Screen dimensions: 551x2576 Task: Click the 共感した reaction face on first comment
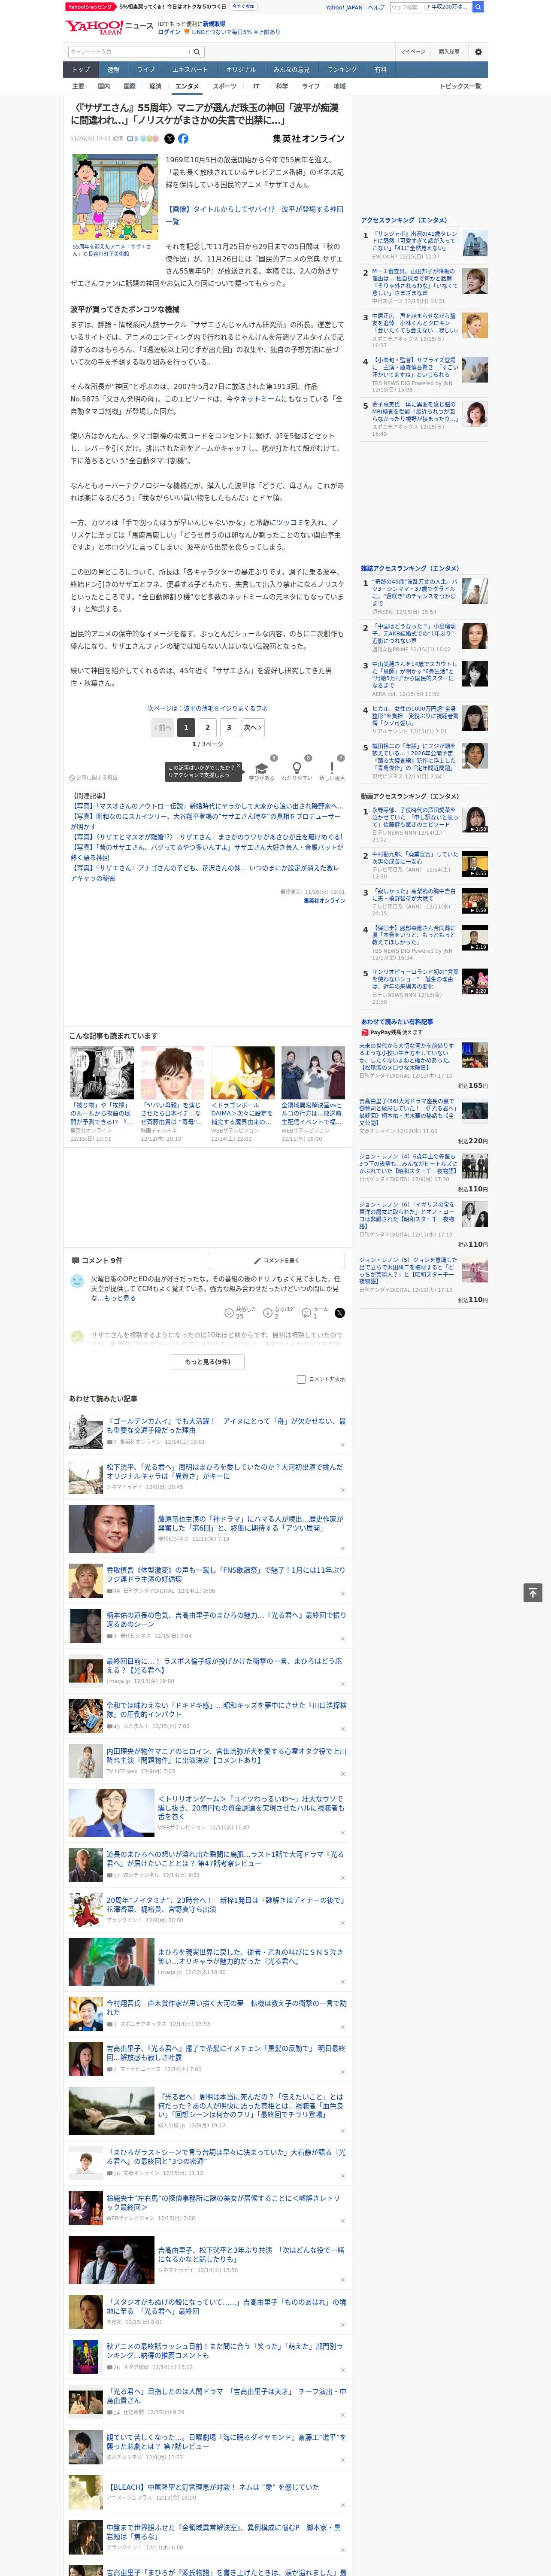point(229,1312)
